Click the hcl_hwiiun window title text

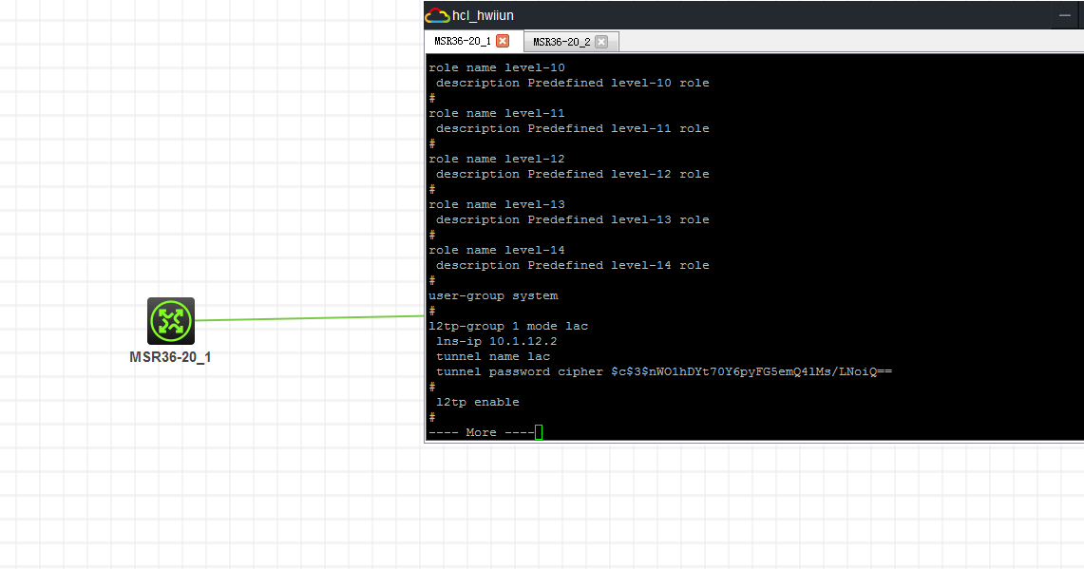[483, 16]
